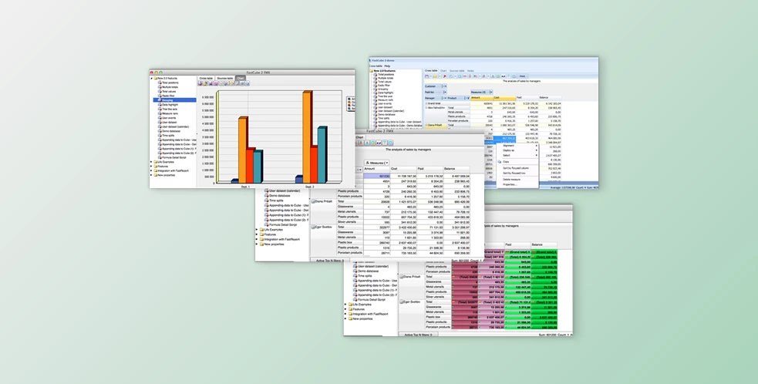Expand Features node in bar chart window
Image resolution: width=758 pixels, height=384 pixels.
151,167
